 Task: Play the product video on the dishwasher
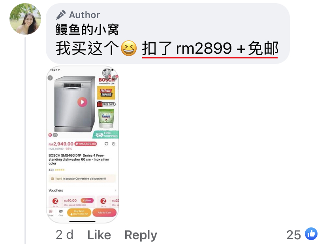[83, 102]
